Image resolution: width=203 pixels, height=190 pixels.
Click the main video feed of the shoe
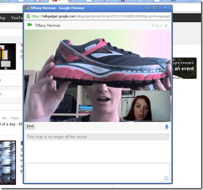pos(97,75)
